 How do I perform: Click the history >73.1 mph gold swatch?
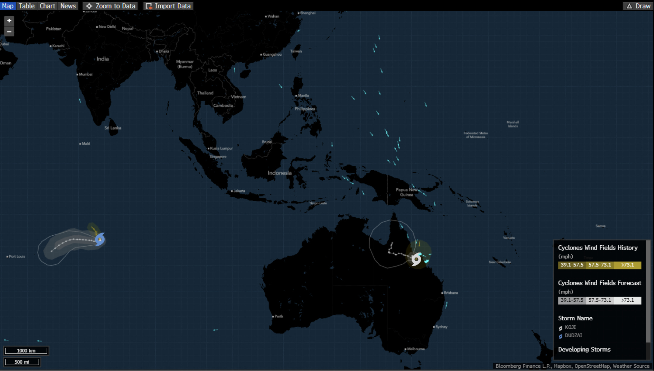coord(627,265)
